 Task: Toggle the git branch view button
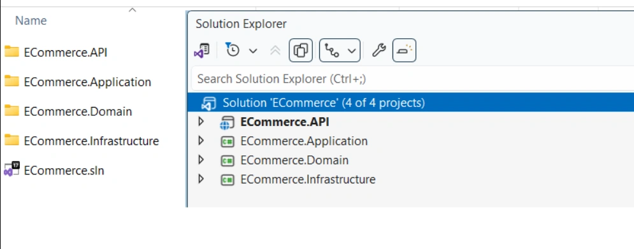[x=333, y=51]
